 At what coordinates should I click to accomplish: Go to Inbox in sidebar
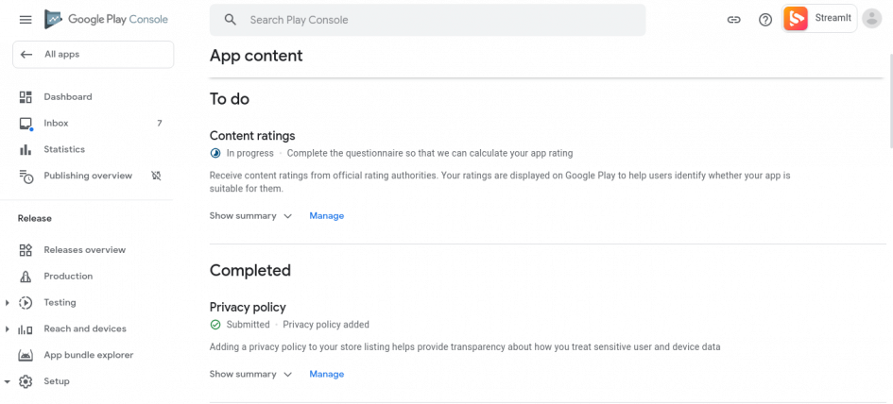coord(56,124)
